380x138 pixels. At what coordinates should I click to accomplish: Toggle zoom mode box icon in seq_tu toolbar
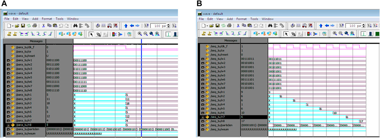[x=293, y=34]
